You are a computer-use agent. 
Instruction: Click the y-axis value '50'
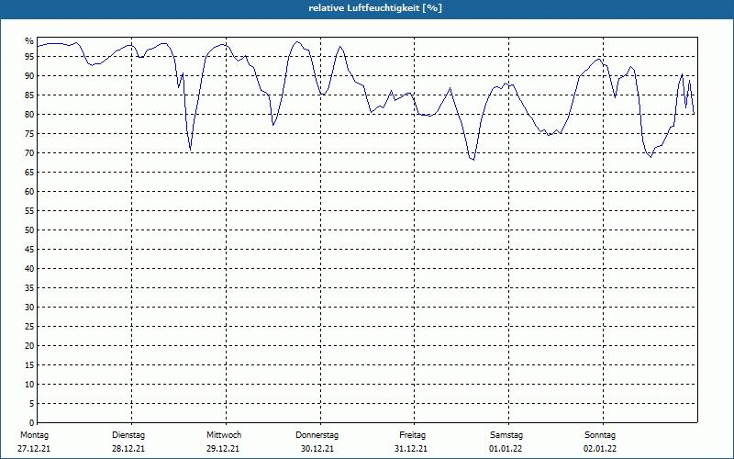pos(29,230)
